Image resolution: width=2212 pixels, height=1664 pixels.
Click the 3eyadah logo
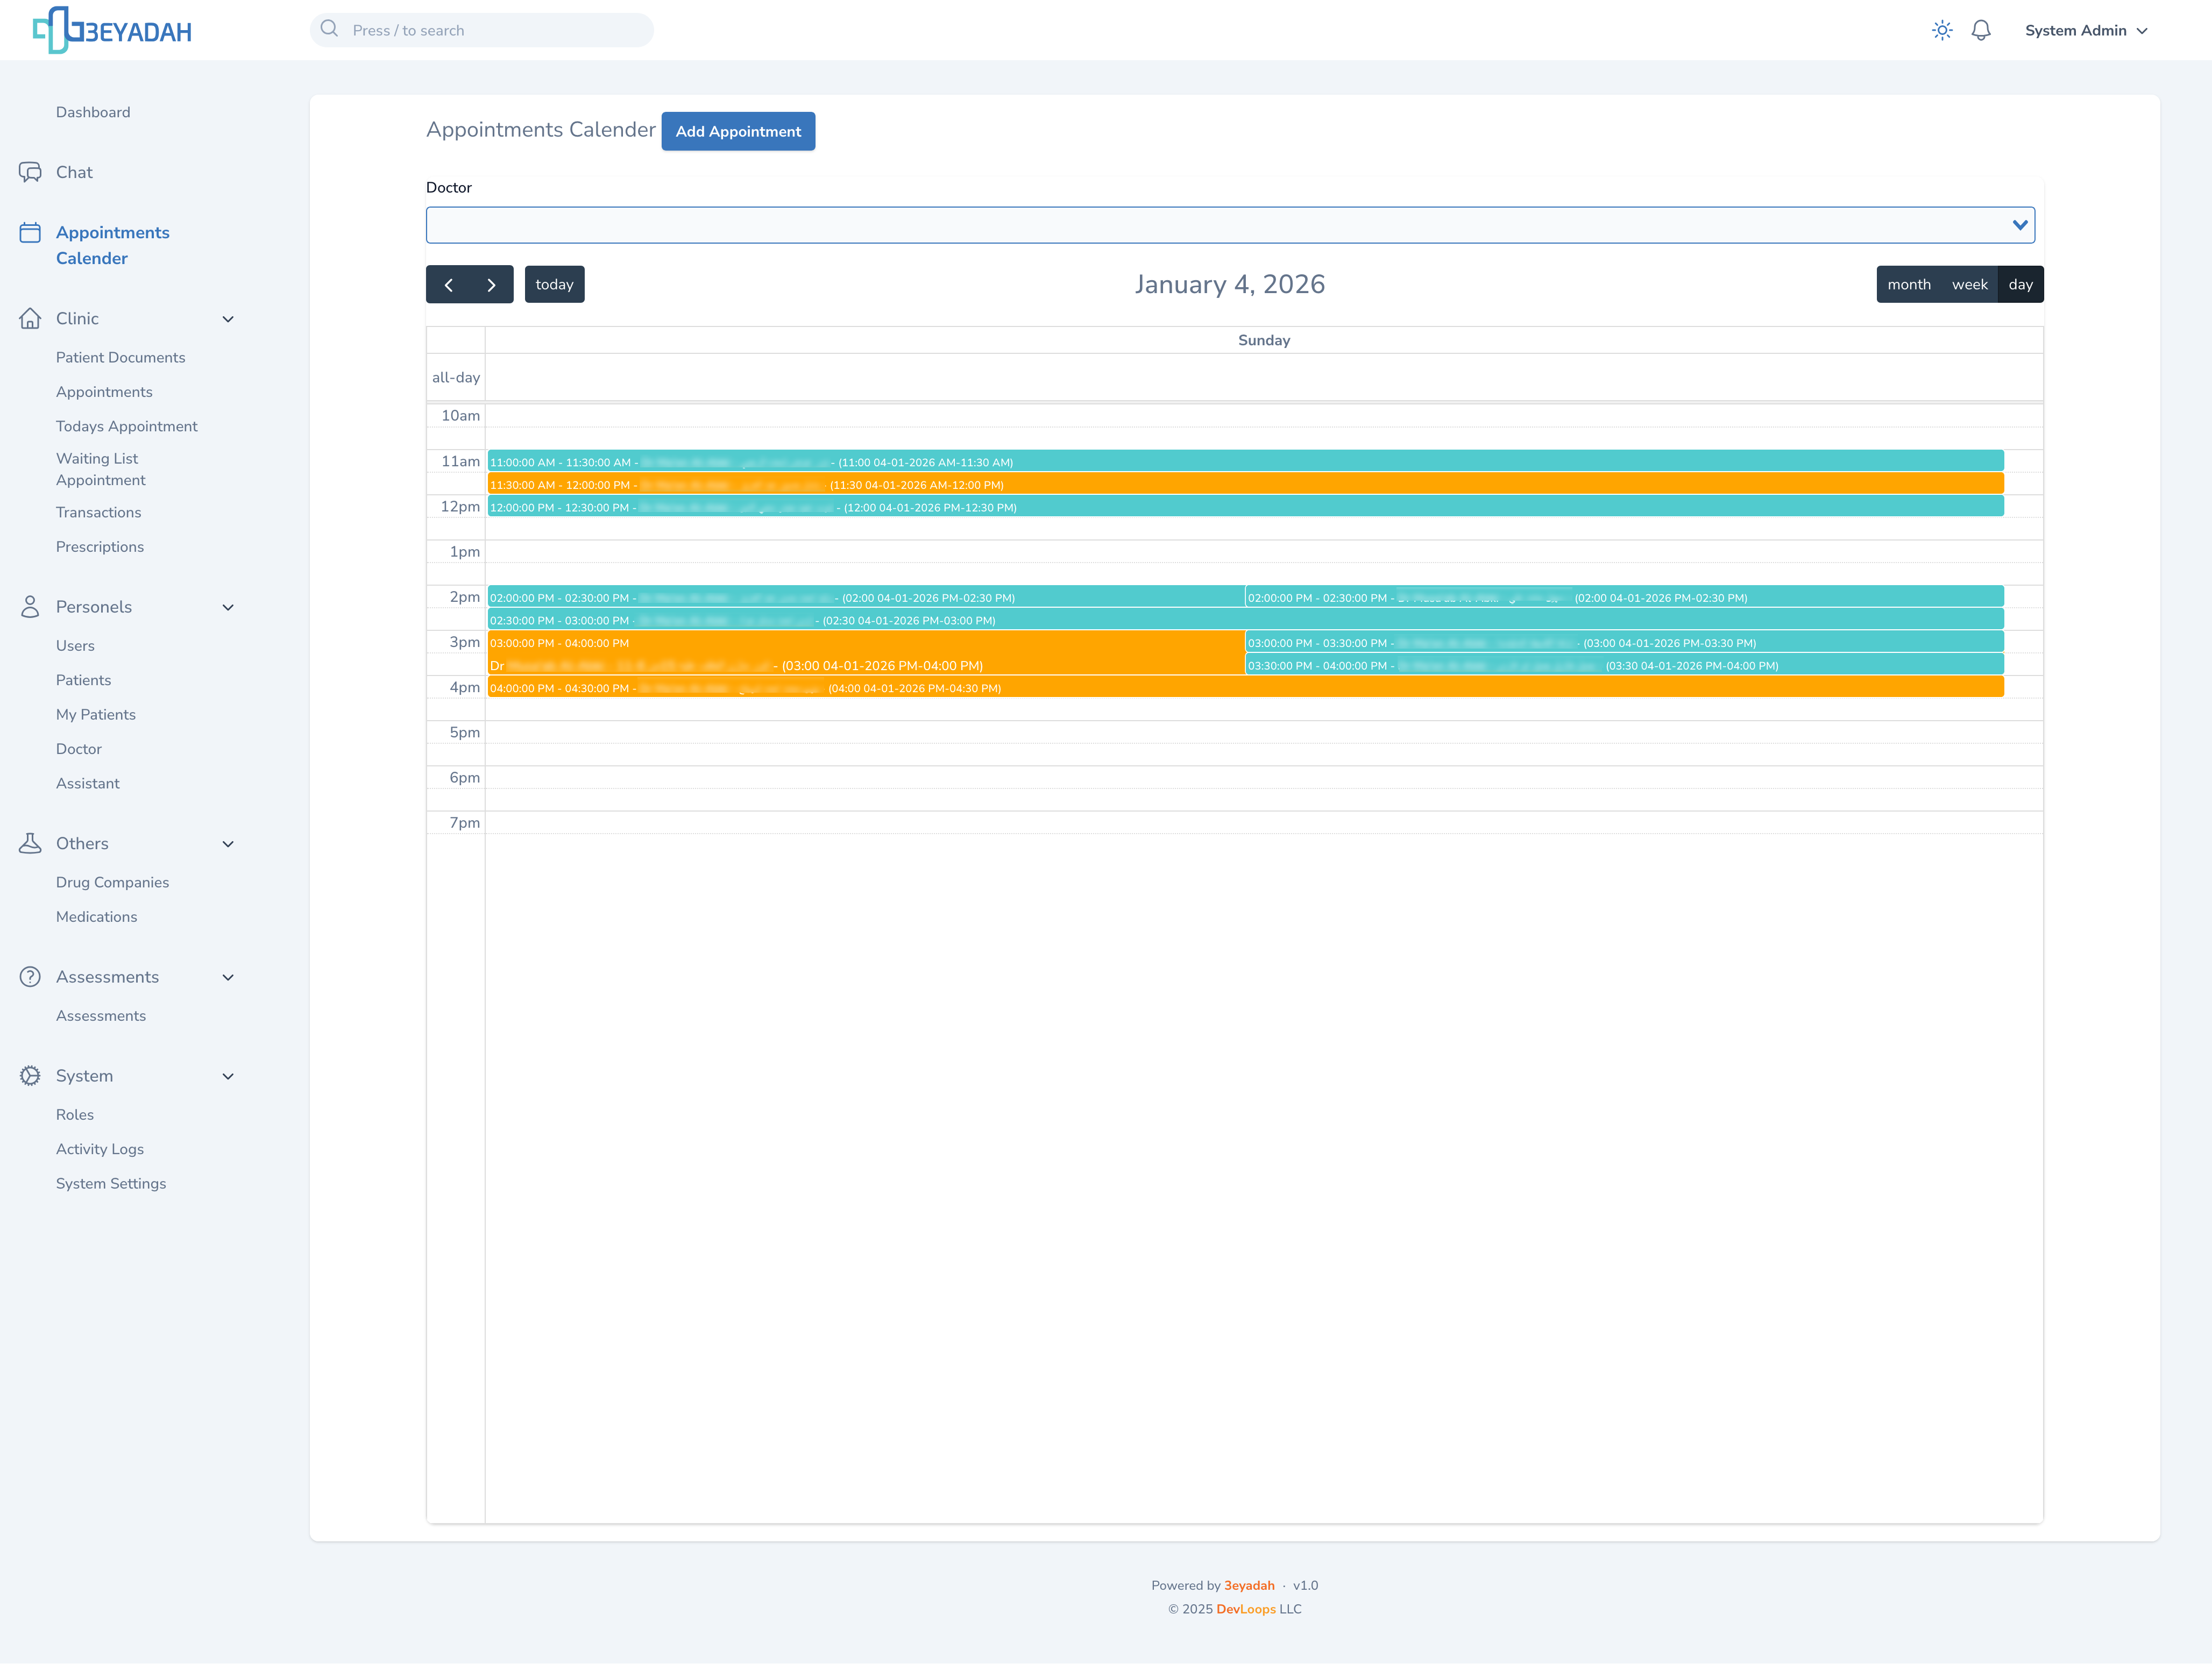pos(111,30)
